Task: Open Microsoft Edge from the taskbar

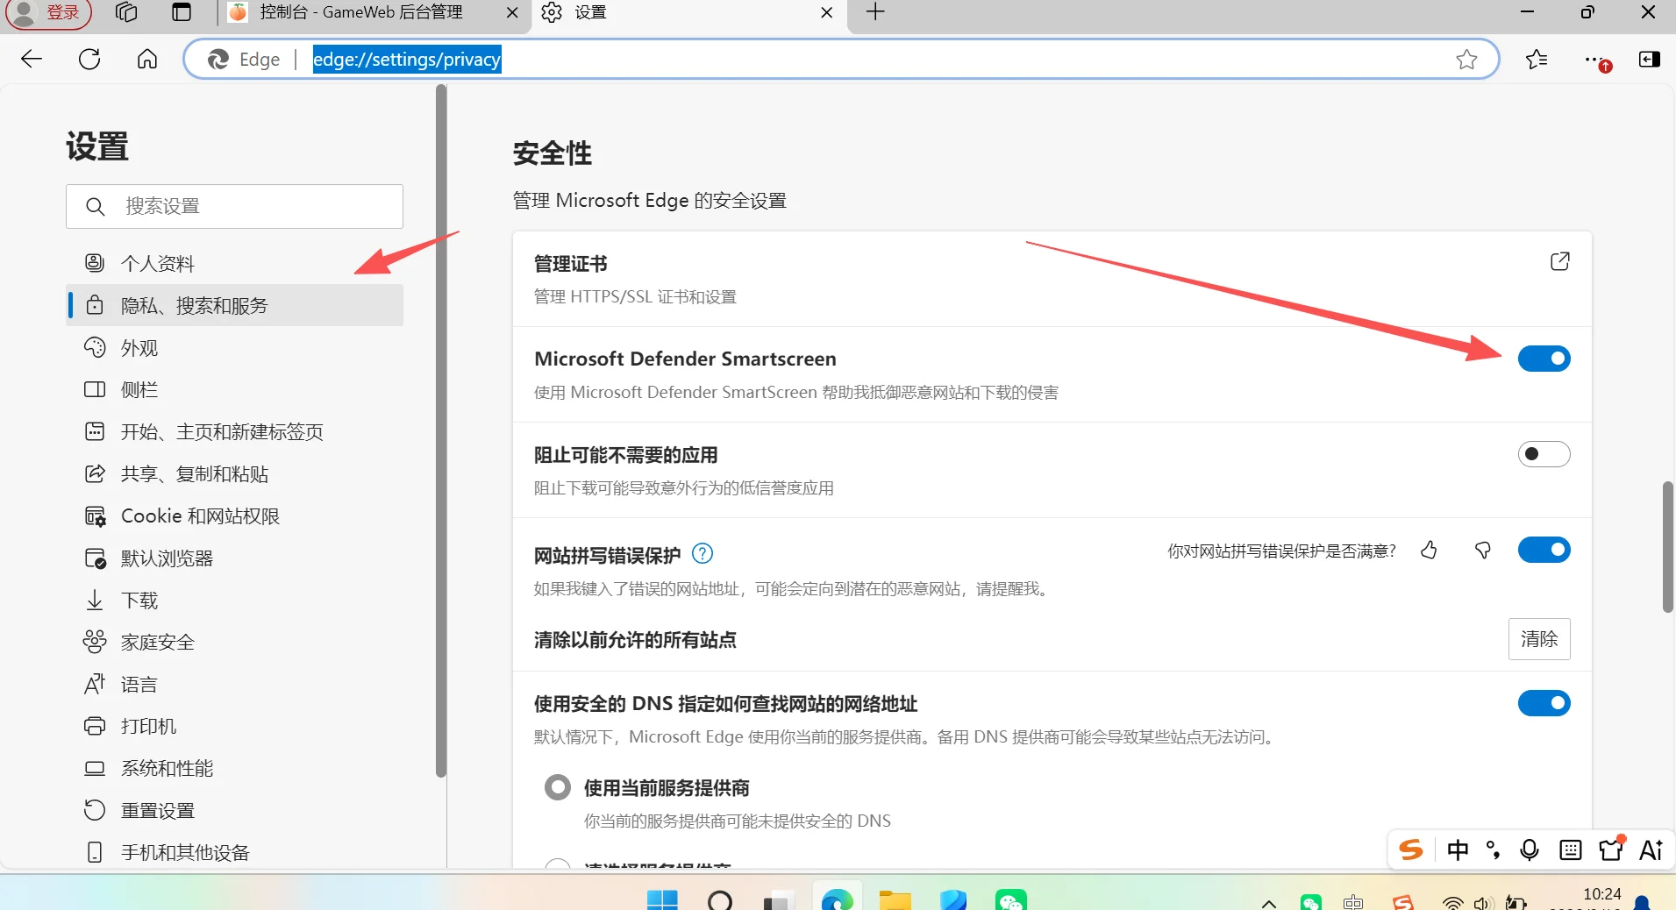Action: point(837,899)
